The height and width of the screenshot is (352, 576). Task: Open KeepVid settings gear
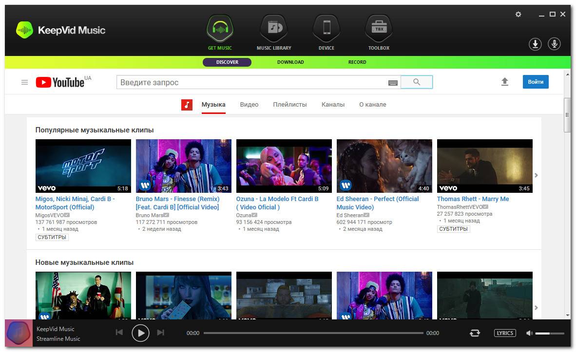[518, 14]
